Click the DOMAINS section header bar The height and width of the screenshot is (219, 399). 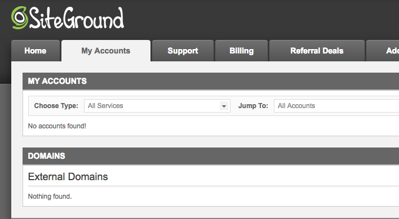click(211, 156)
